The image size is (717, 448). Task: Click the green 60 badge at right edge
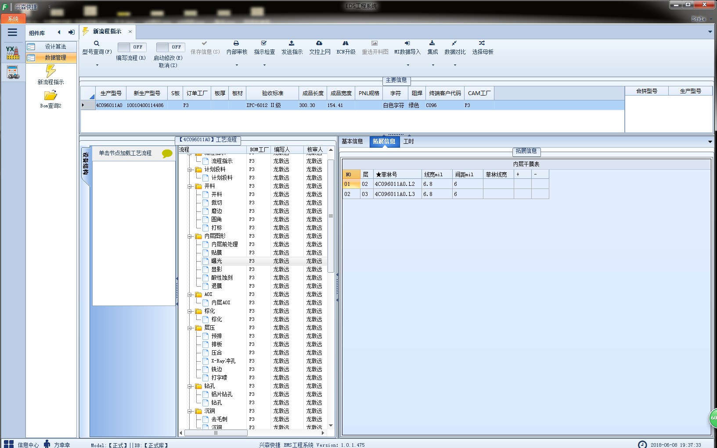tap(713, 418)
